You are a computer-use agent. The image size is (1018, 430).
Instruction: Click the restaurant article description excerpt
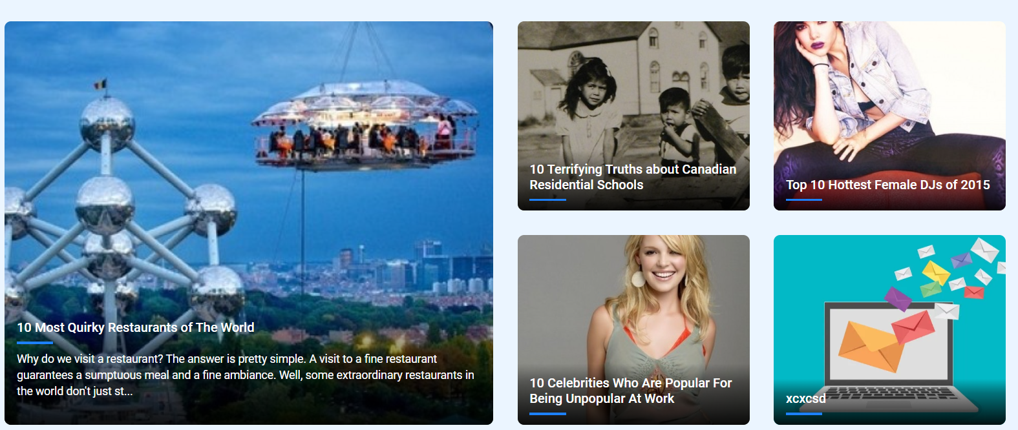pyautogui.click(x=246, y=375)
